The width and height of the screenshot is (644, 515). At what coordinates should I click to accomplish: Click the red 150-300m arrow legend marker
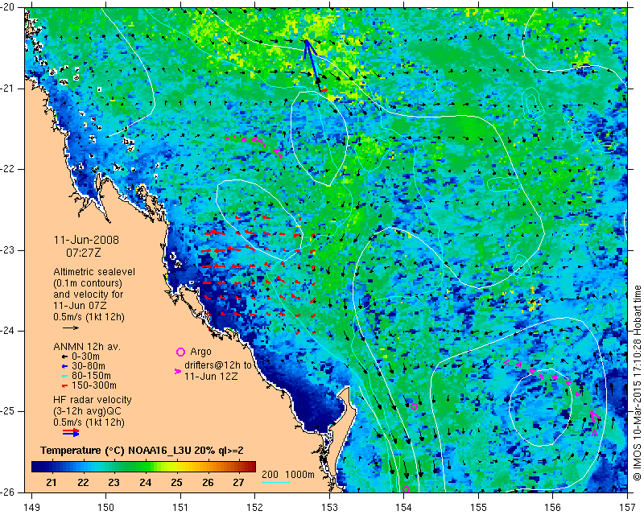[64, 385]
